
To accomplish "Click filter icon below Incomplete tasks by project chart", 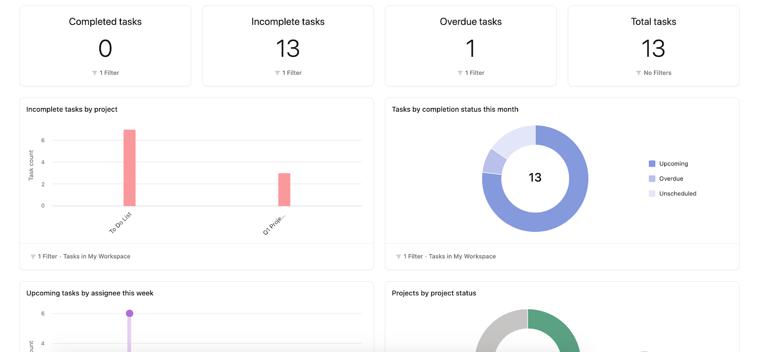I will [x=33, y=256].
